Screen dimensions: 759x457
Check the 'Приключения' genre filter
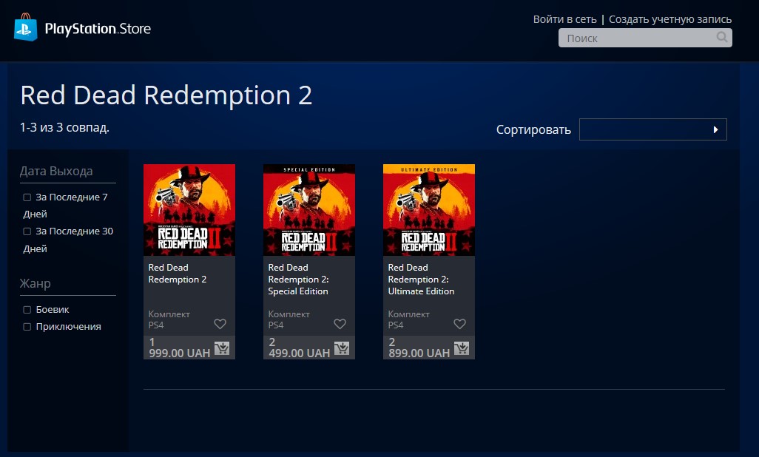tap(26, 326)
